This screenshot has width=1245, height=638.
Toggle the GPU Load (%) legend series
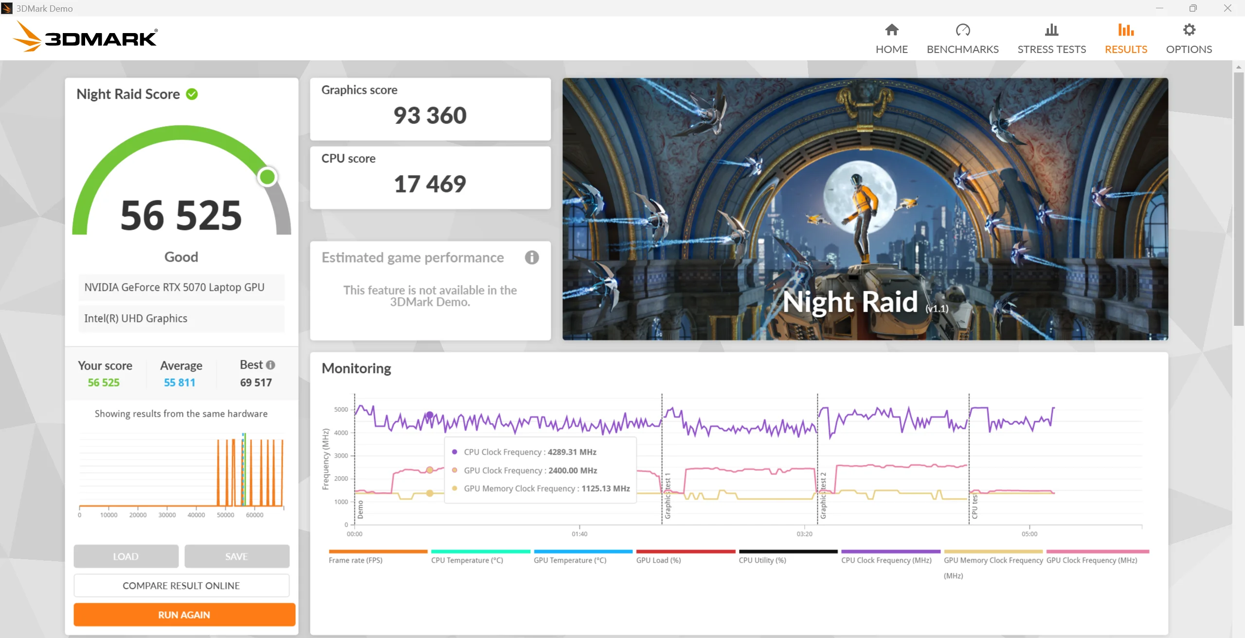pyautogui.click(x=658, y=560)
